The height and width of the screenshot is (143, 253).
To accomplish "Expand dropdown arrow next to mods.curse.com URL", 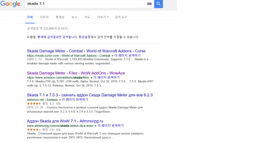I will click(112, 56).
